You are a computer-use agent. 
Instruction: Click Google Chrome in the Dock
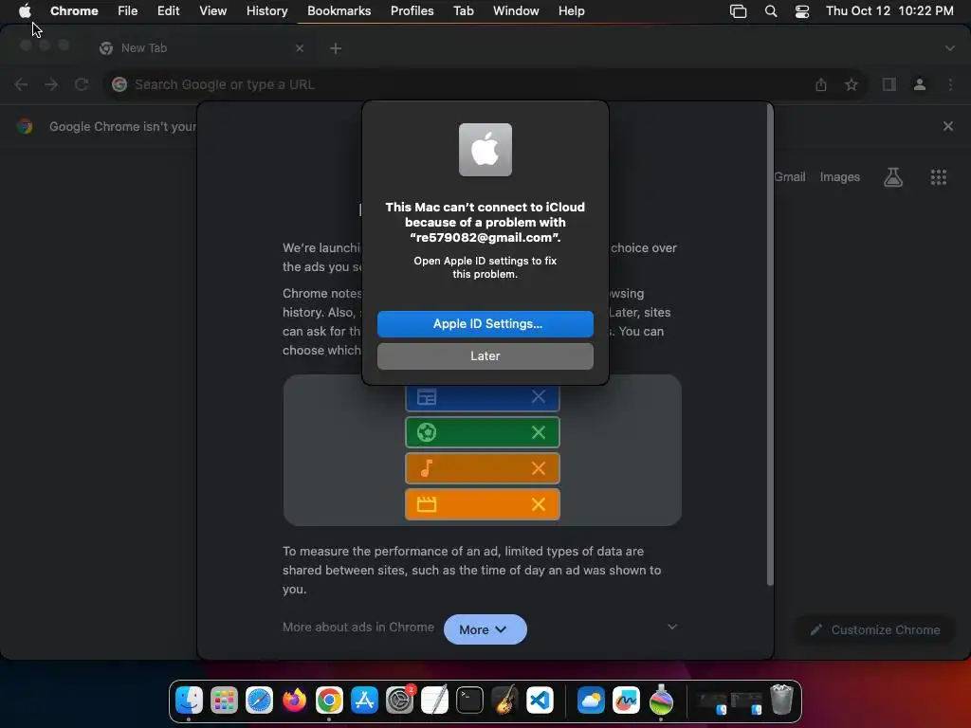click(329, 701)
